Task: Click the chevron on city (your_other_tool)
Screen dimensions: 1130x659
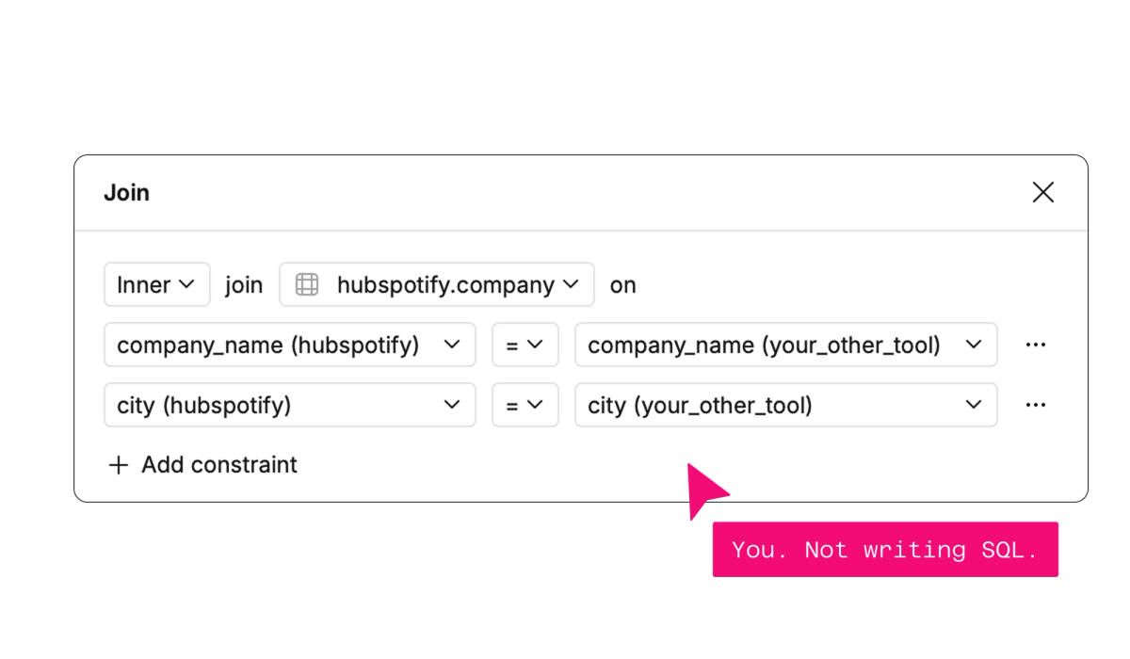Action: (974, 405)
